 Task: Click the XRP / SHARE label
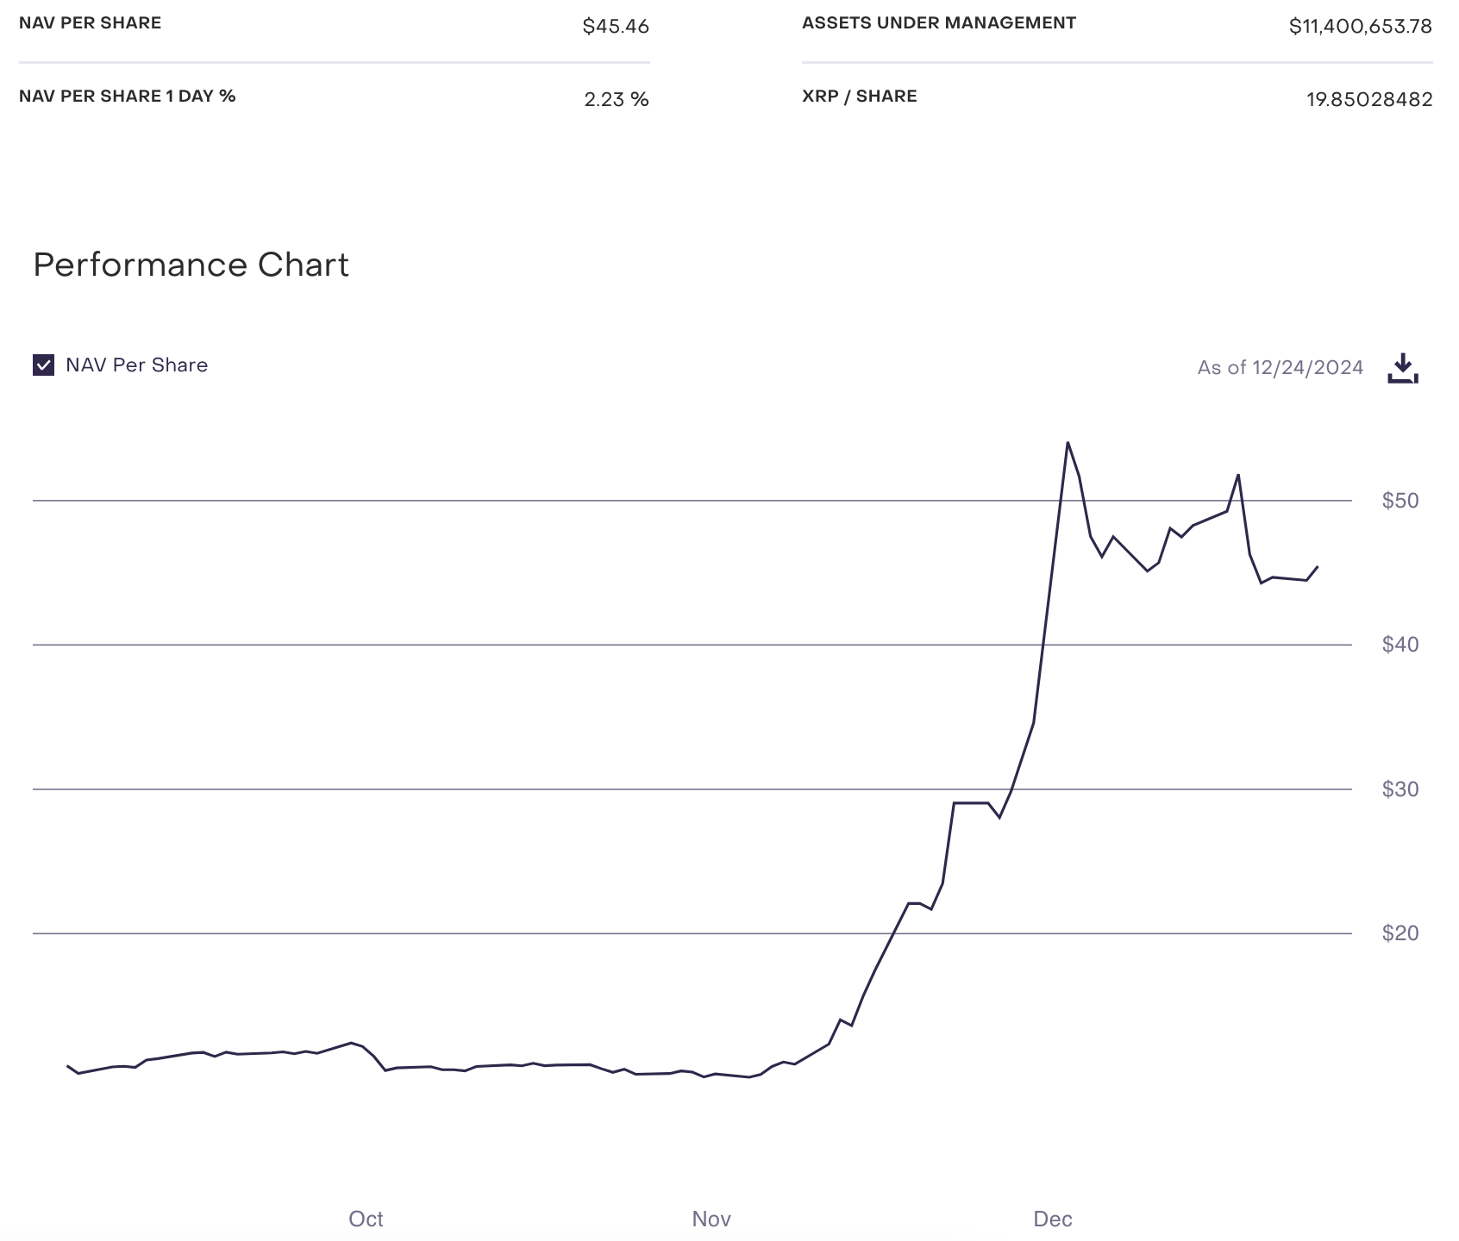pos(859,97)
